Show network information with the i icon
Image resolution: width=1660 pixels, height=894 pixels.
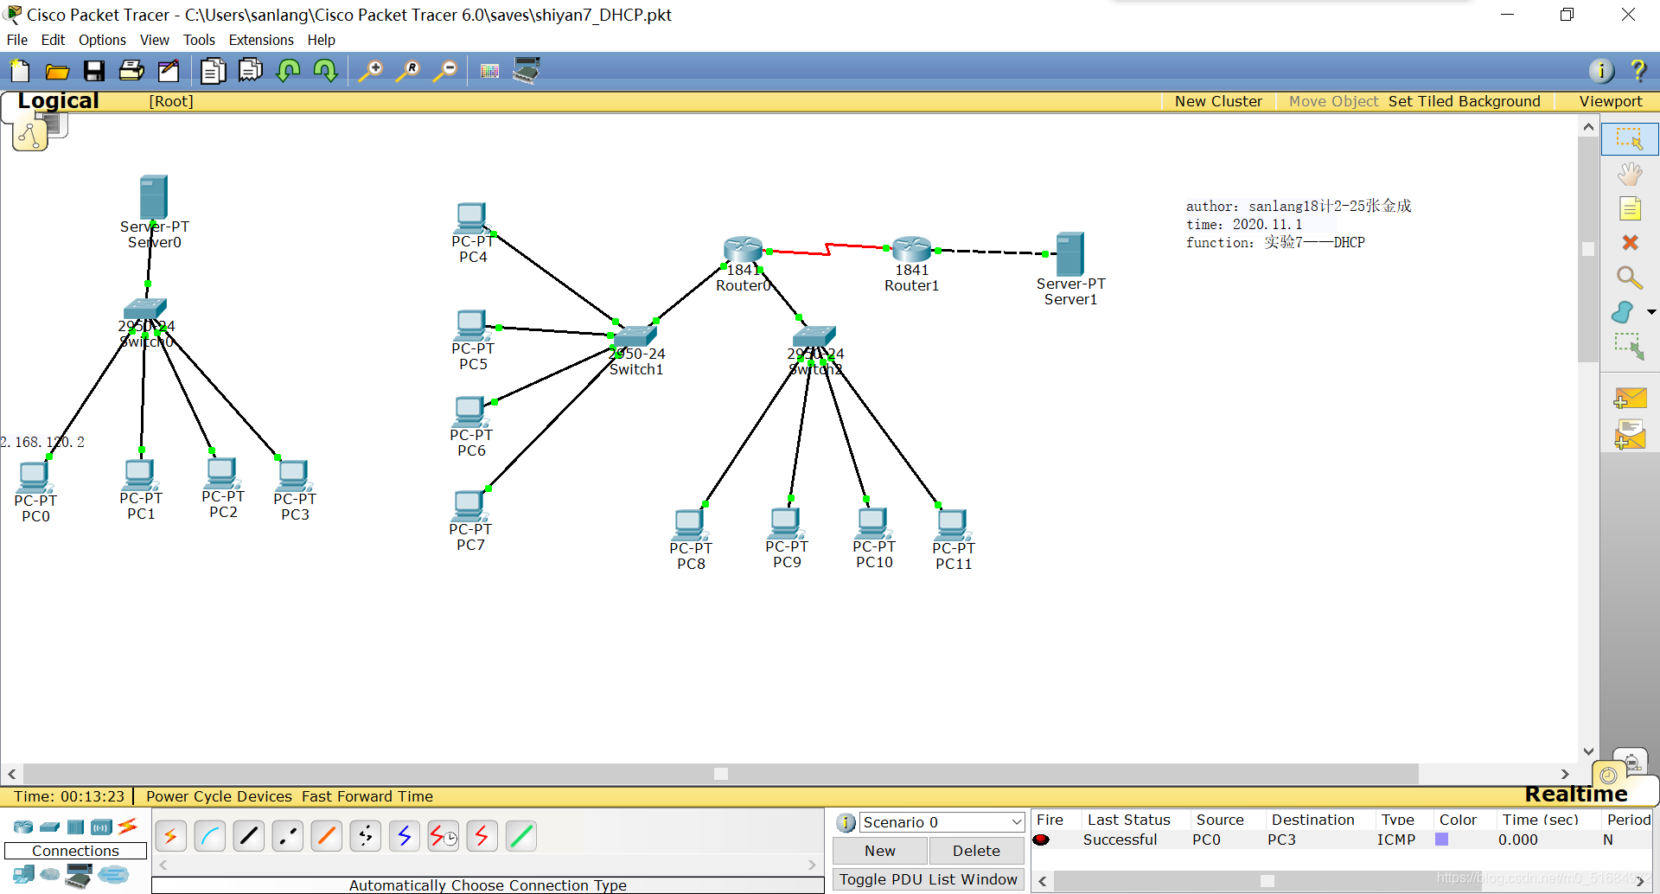point(1601,71)
